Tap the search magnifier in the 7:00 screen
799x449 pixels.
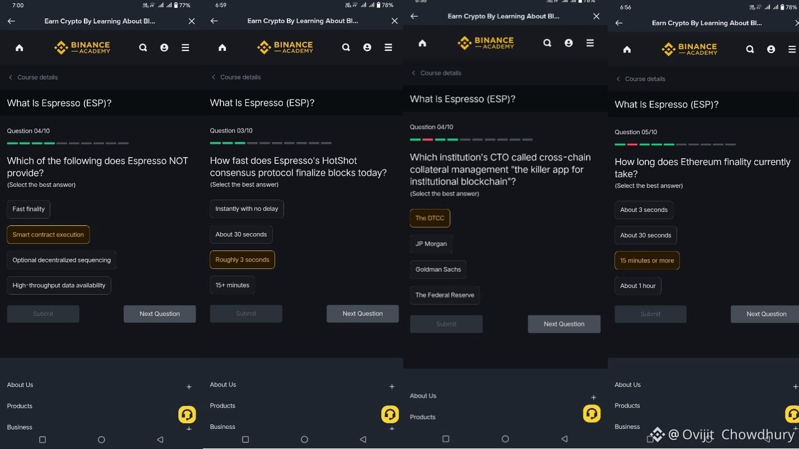143,48
